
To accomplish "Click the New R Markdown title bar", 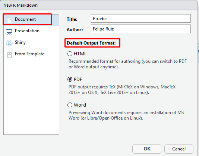I will 99,5.
